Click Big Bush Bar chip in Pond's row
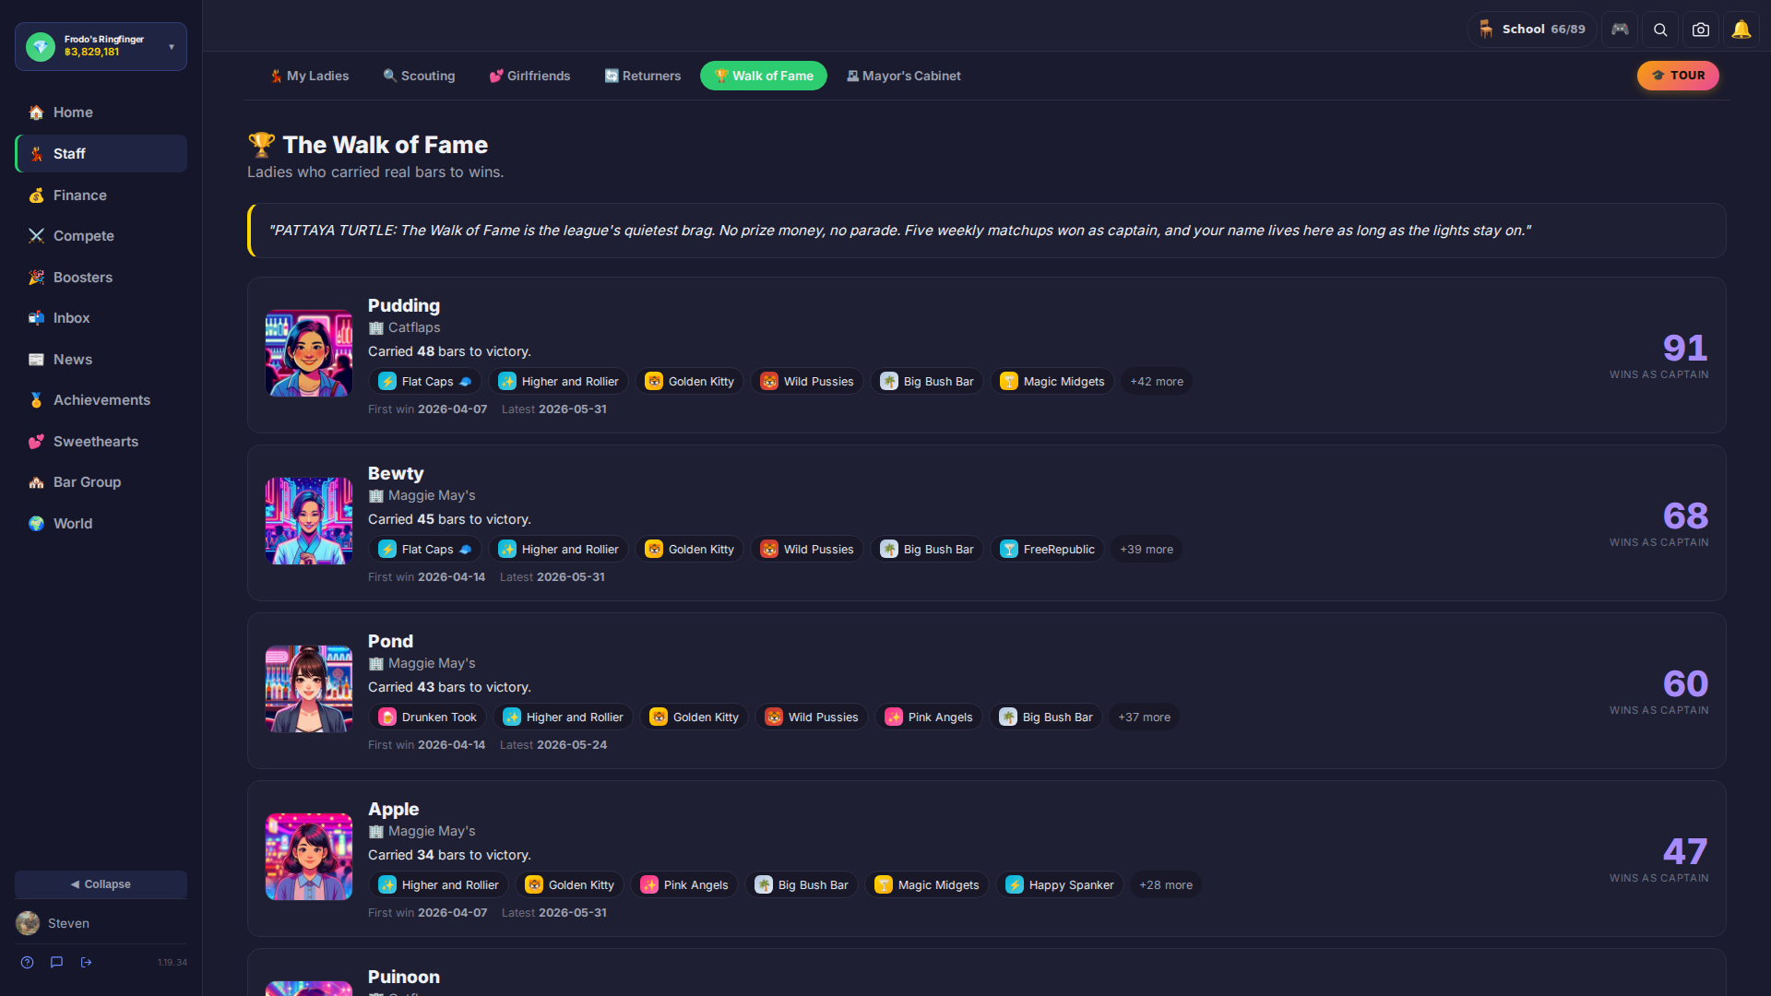This screenshot has height=996, width=1771. (1046, 717)
